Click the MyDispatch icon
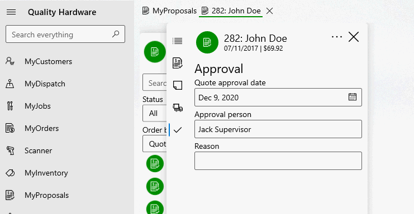 click(x=10, y=84)
